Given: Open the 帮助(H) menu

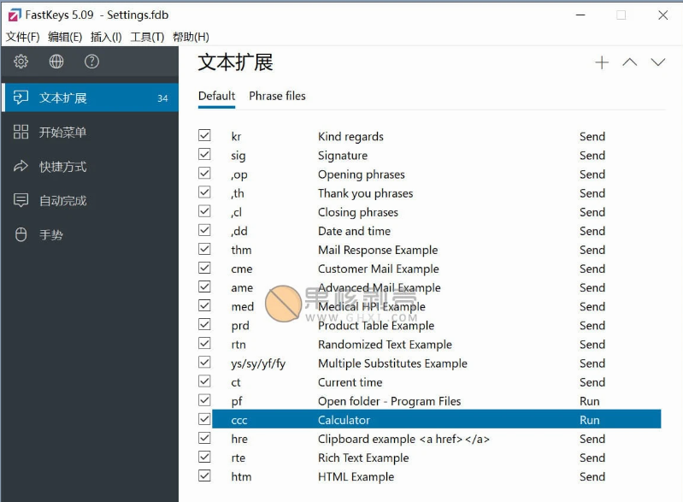Looking at the screenshot, I should pos(191,37).
